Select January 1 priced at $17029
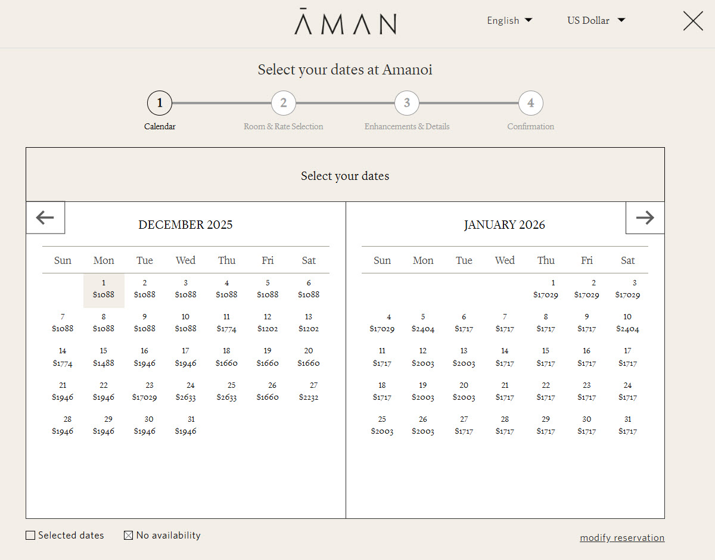715x560 pixels. 546,290
